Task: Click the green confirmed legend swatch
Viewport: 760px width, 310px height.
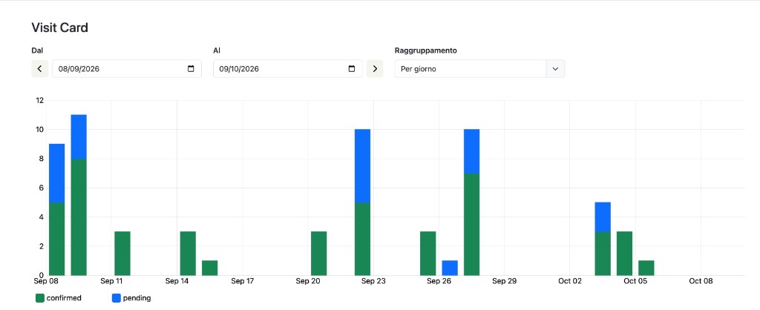Action: coord(40,298)
